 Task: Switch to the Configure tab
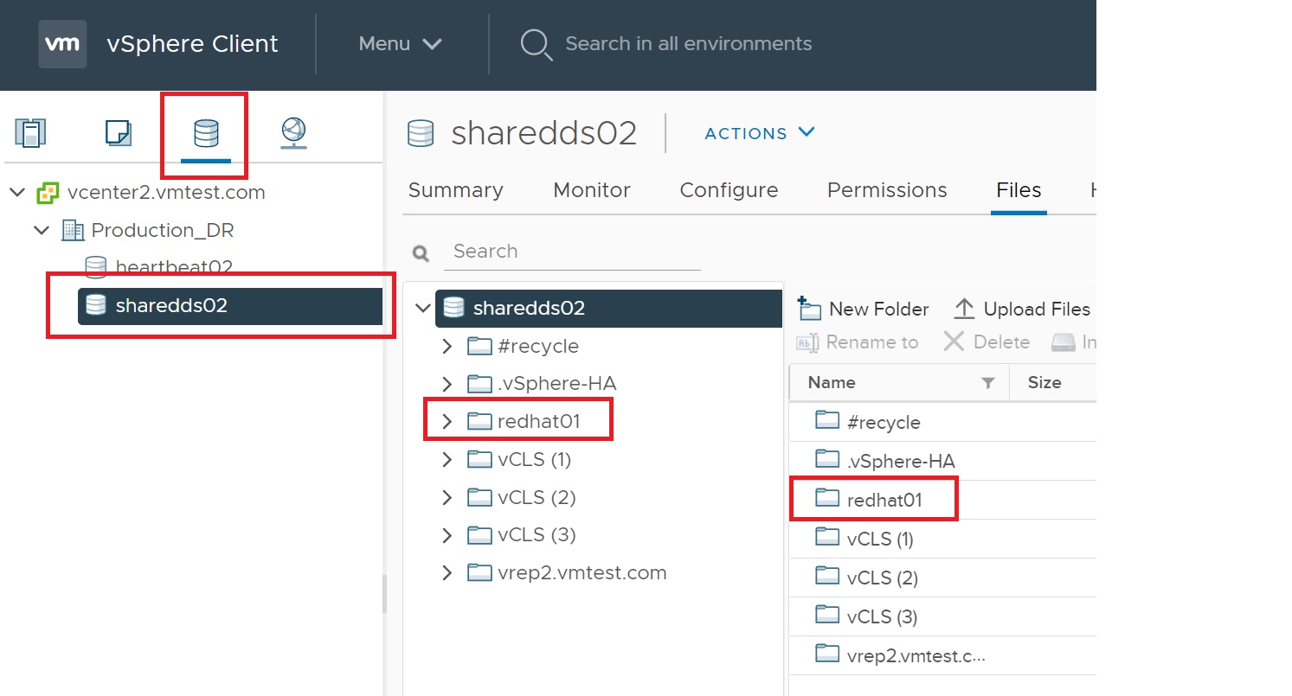(x=729, y=190)
